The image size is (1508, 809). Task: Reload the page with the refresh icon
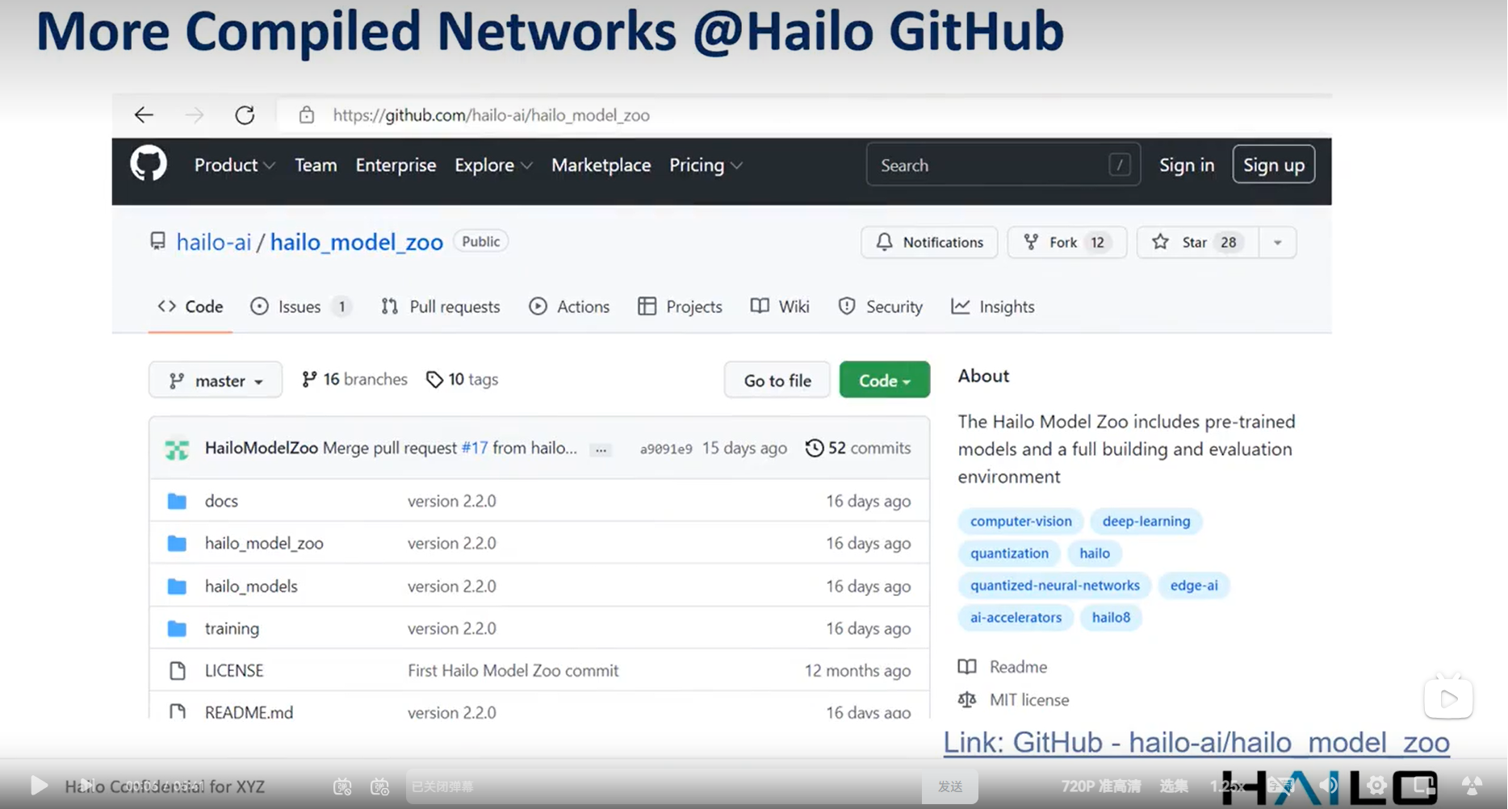[x=245, y=115]
